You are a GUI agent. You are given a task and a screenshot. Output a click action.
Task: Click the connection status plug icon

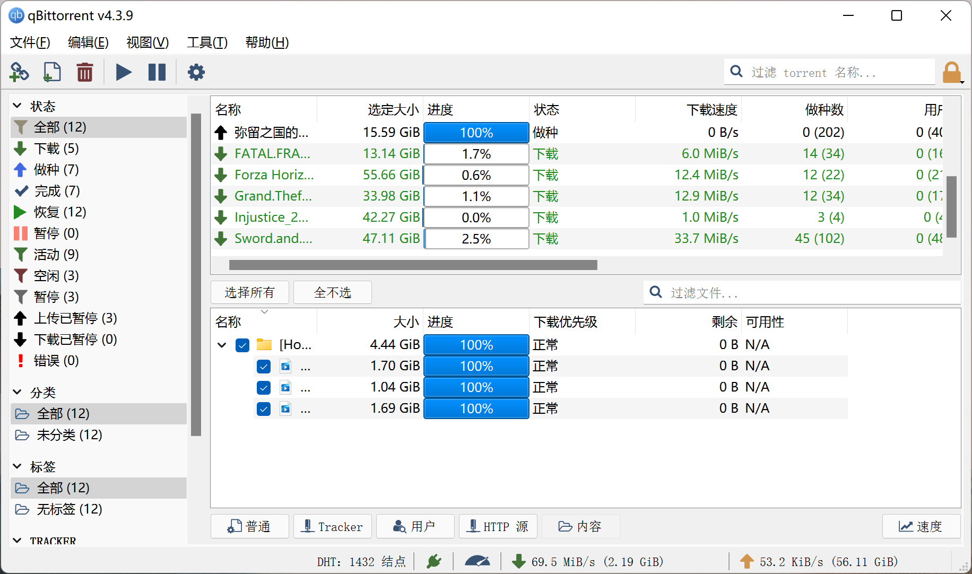point(434,561)
